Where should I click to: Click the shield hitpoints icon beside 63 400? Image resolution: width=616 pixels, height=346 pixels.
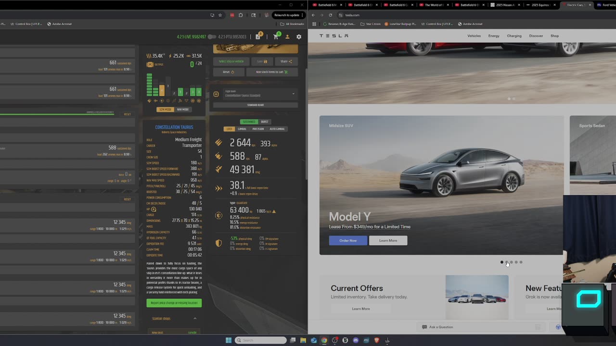pyautogui.click(x=218, y=216)
